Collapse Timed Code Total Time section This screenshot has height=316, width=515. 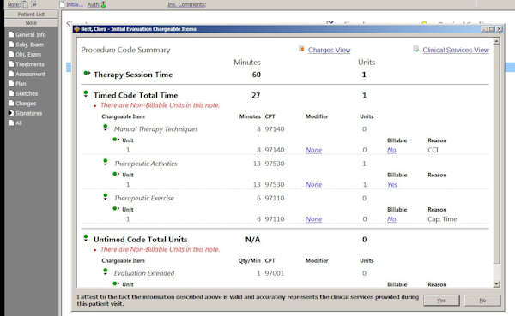(86, 93)
